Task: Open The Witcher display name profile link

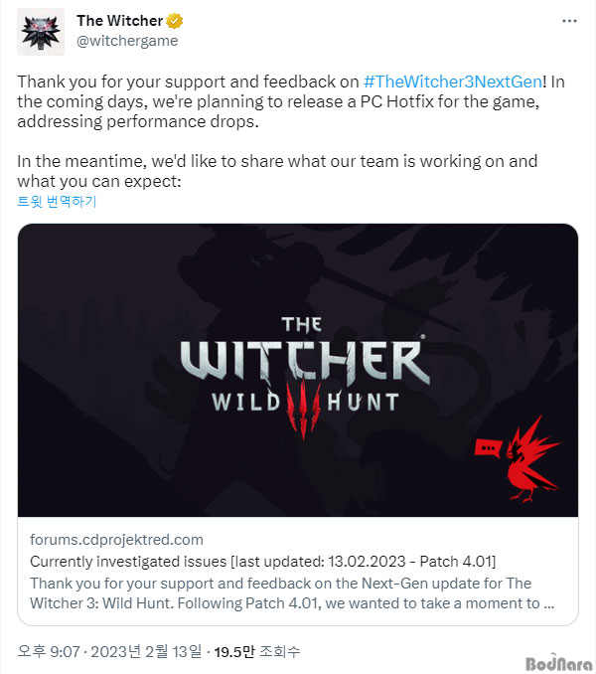Action: pos(120,21)
